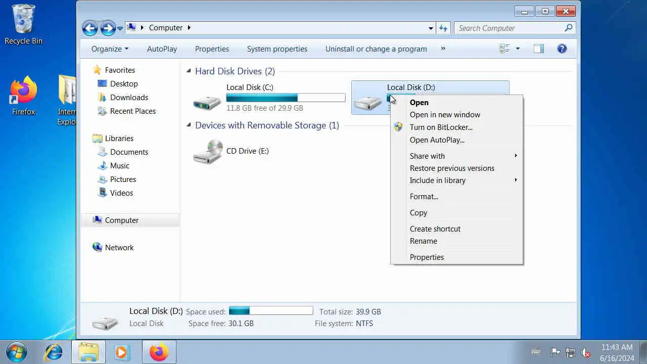Image resolution: width=647 pixels, height=364 pixels.
Task: Expand the arrow after Computer in address bar
Action: [x=189, y=28]
